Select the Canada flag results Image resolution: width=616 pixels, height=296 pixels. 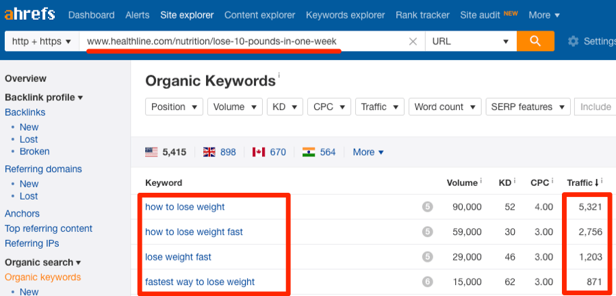pyautogui.click(x=269, y=152)
